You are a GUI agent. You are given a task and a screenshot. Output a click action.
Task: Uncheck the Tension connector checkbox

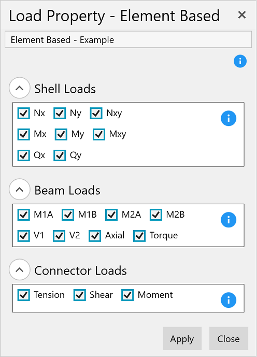(x=24, y=295)
